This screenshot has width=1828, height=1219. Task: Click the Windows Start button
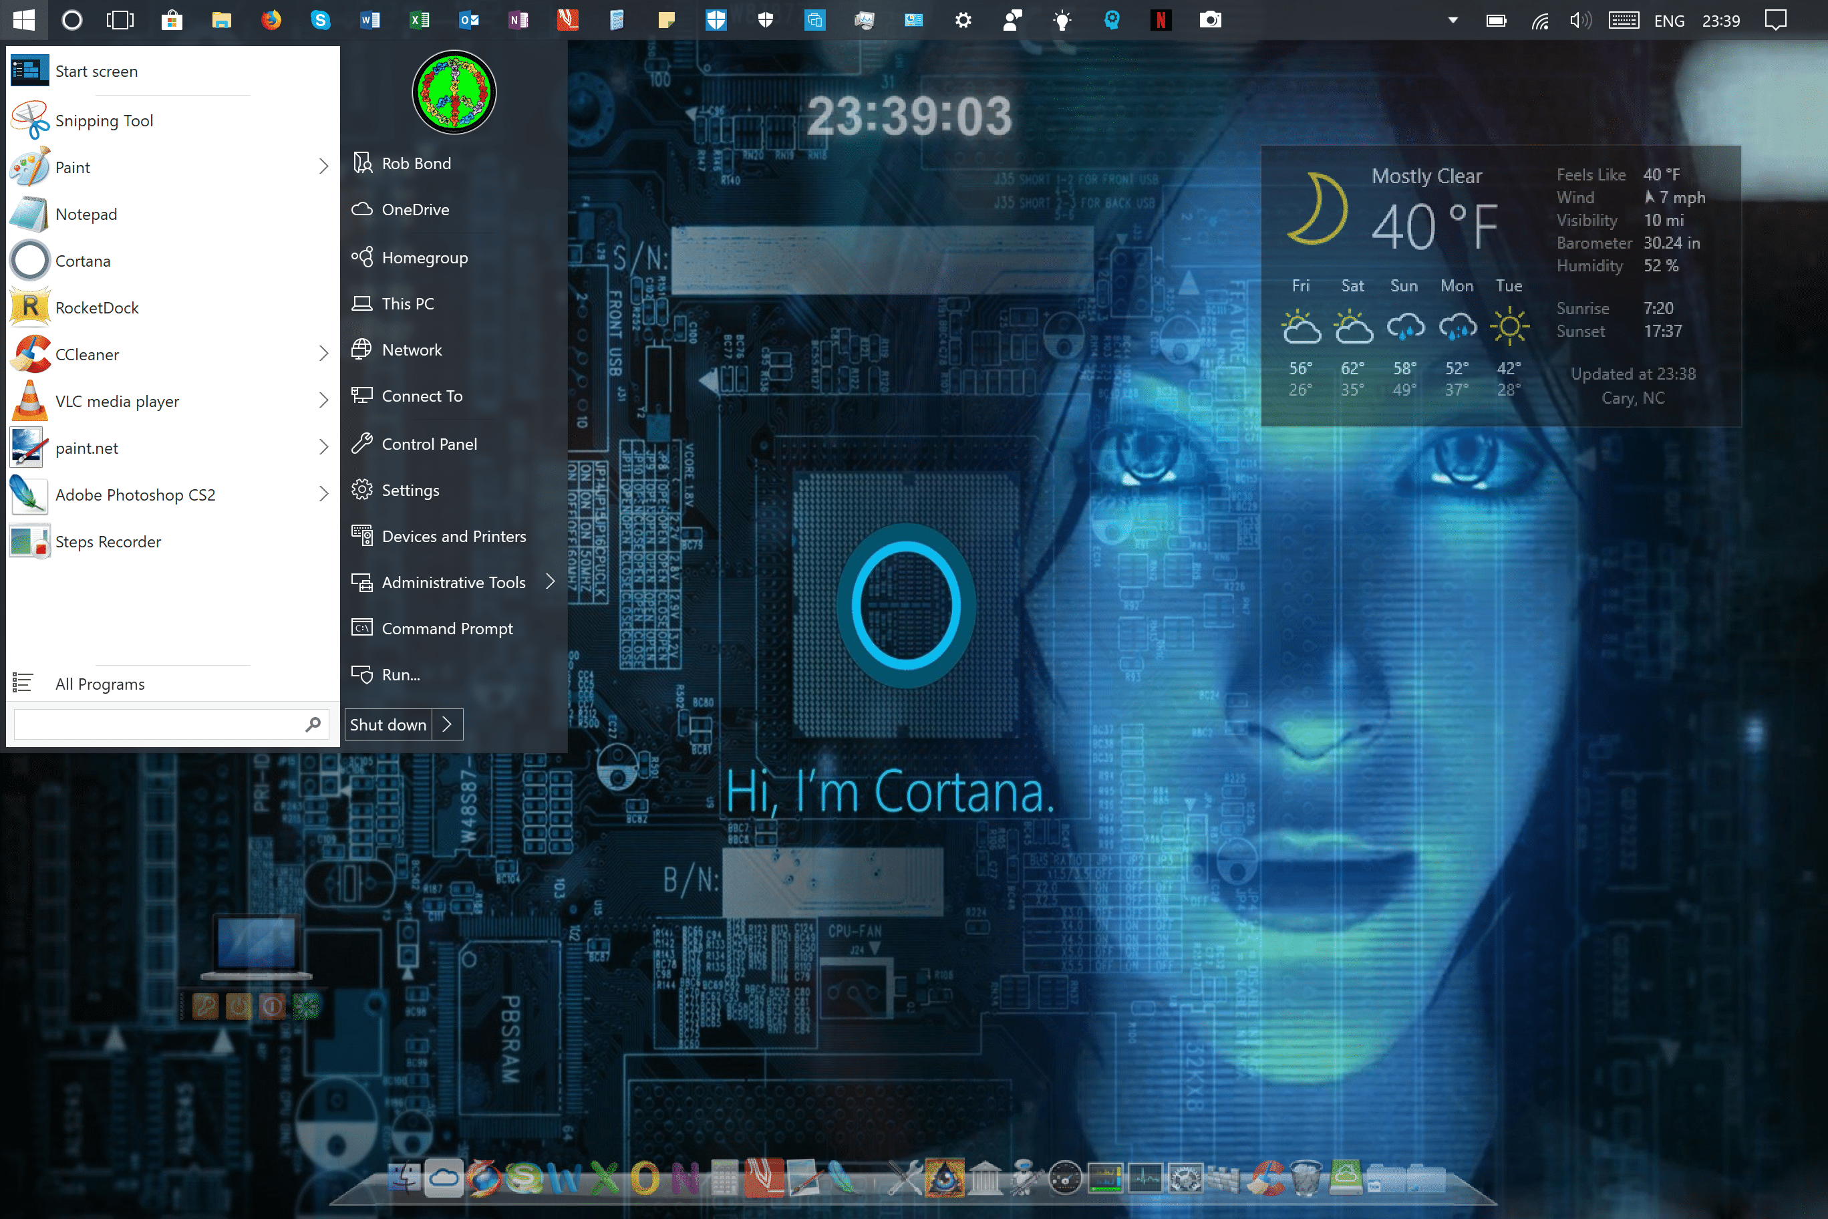click(24, 20)
